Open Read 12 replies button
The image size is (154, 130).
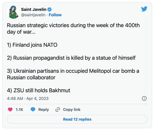77,119
